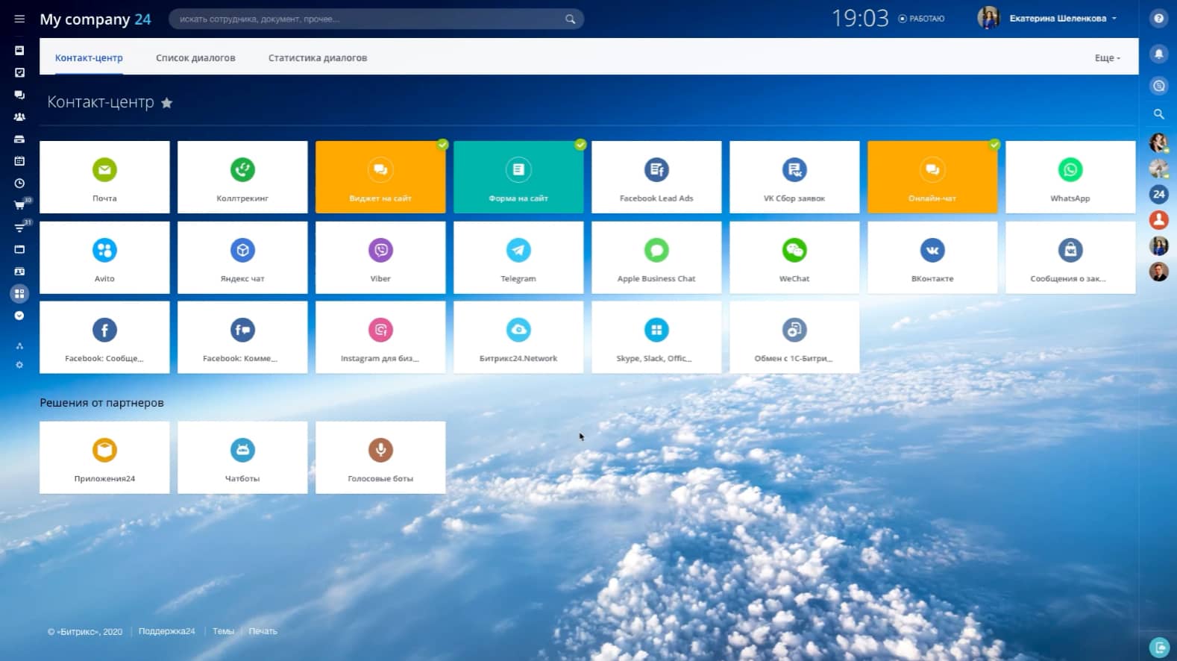This screenshot has height=661, width=1177.
Task: Click the notifications bell icon
Action: (1158, 54)
